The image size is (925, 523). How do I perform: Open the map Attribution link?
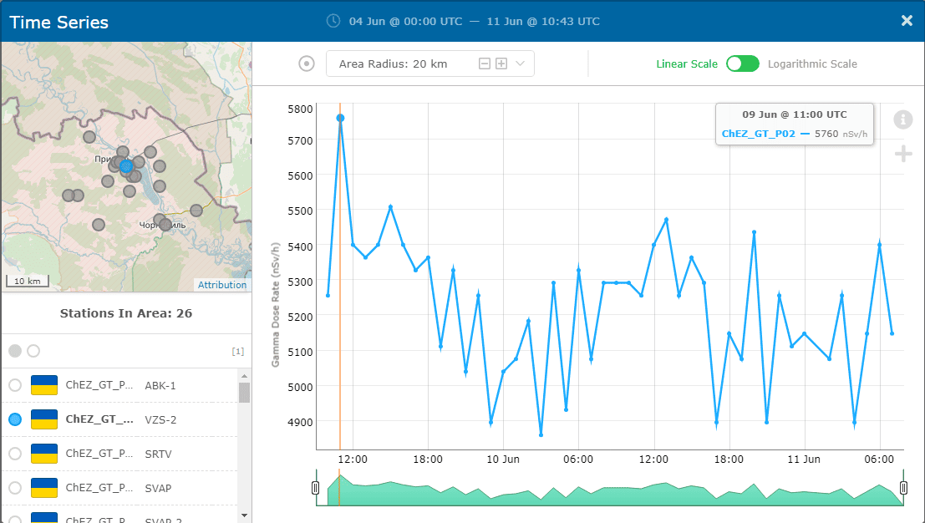(222, 285)
